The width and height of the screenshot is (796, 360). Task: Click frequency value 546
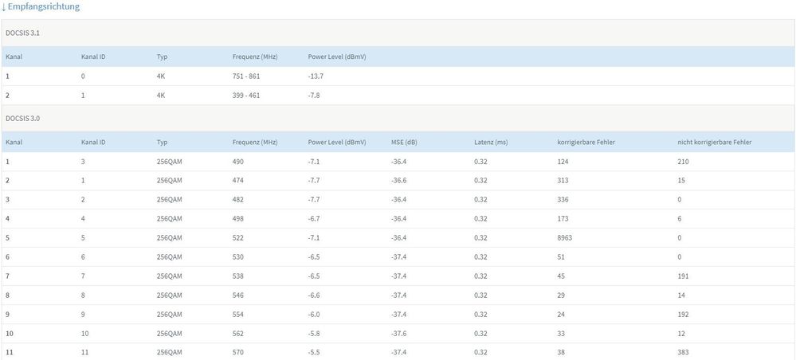[238, 295]
